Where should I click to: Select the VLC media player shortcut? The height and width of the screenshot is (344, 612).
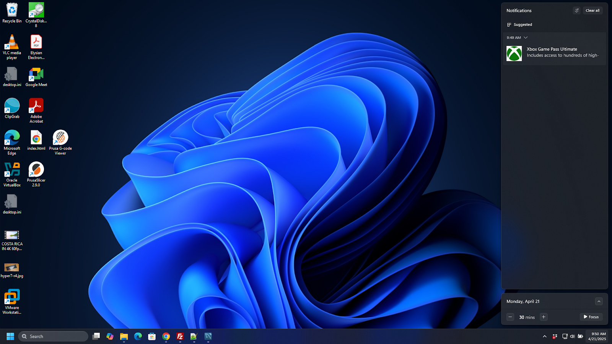coord(12,47)
